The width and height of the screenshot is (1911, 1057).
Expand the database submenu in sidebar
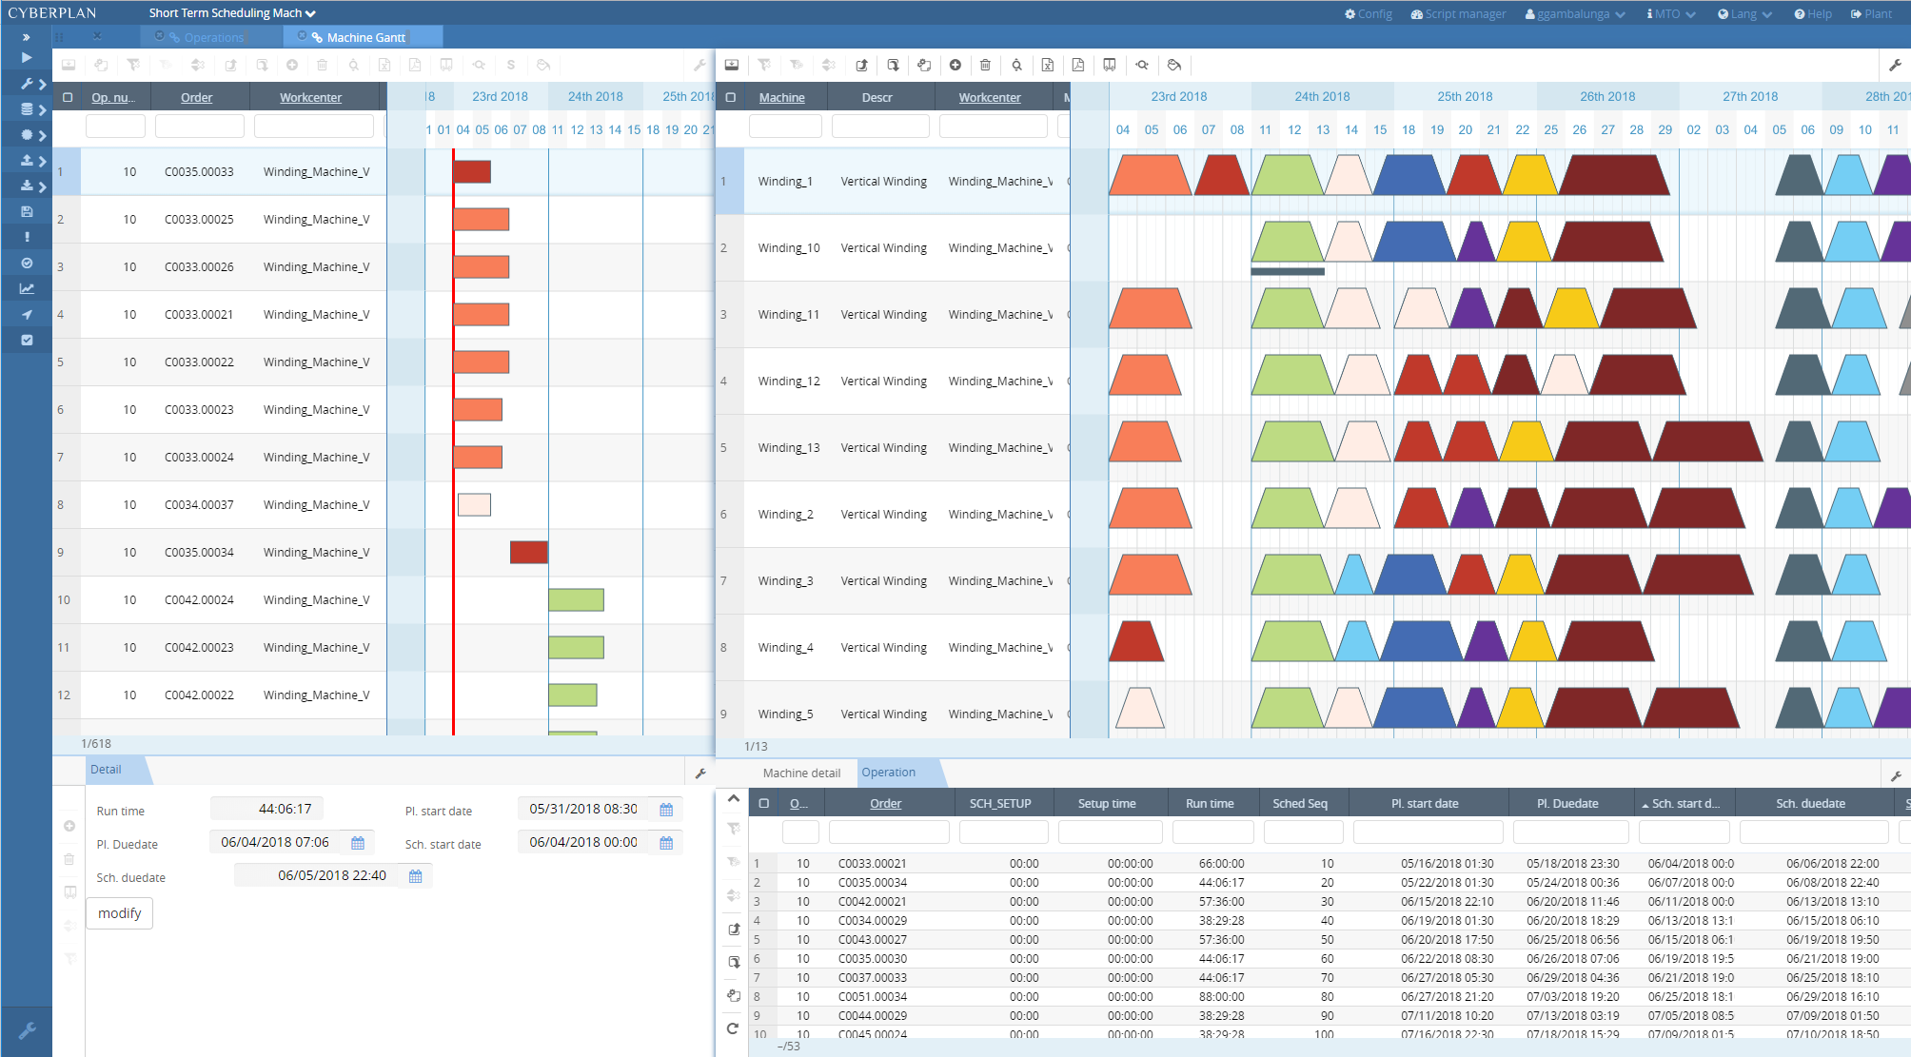coord(33,109)
